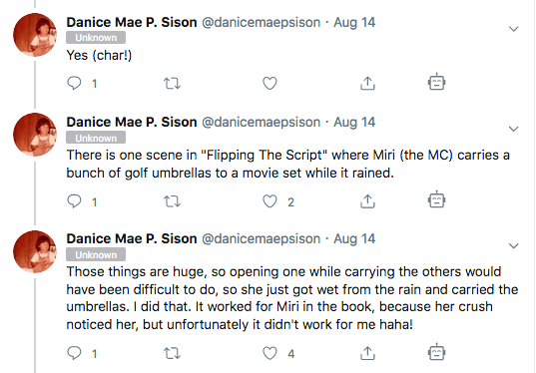The image size is (536, 373).
Task: Click Danice Mae P. Sison name on last tweet
Action: (132, 238)
